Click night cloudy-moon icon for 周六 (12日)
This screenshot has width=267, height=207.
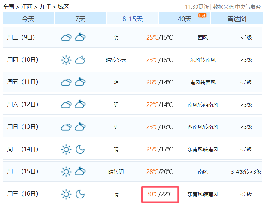[80, 104]
